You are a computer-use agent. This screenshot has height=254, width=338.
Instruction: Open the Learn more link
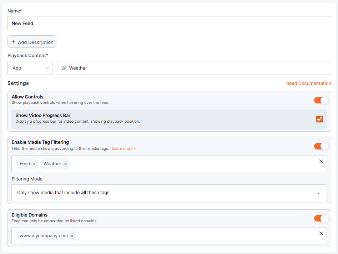pyautogui.click(x=122, y=148)
